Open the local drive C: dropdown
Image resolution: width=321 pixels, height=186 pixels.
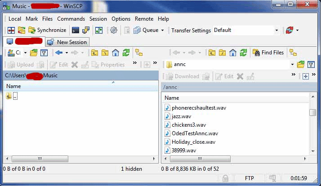click(x=25, y=53)
